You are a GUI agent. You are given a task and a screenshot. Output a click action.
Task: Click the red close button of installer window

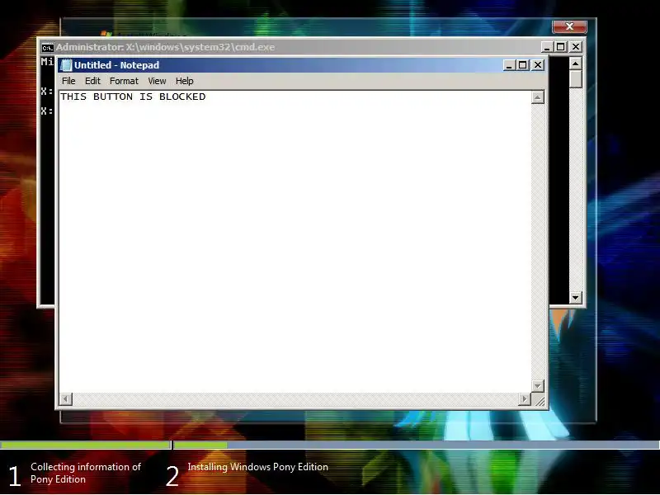click(569, 26)
